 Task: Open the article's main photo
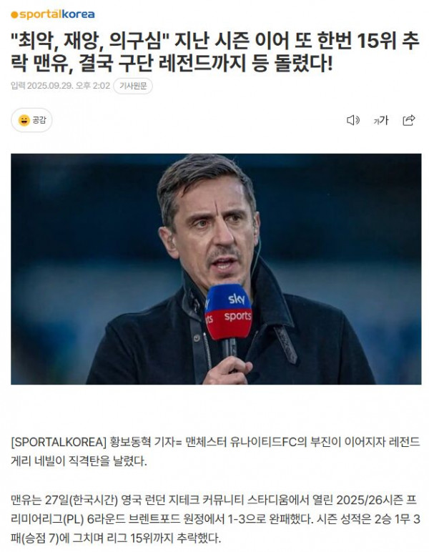click(x=216, y=269)
